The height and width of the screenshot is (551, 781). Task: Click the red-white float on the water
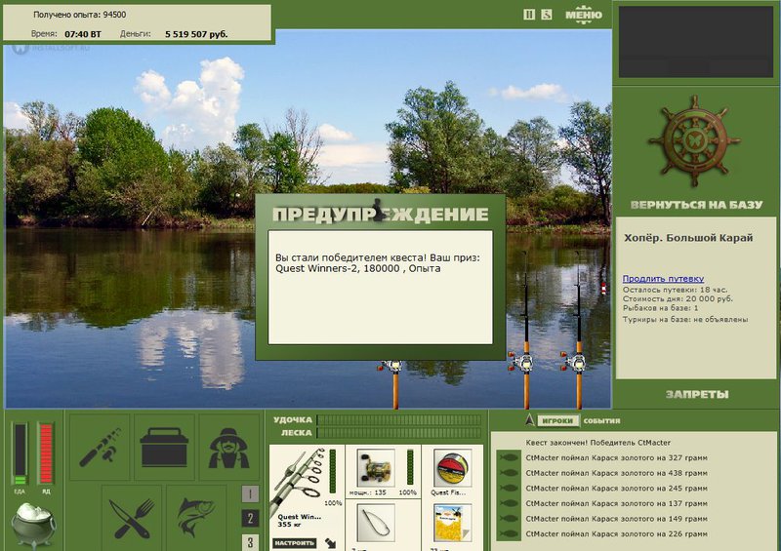coord(604,288)
